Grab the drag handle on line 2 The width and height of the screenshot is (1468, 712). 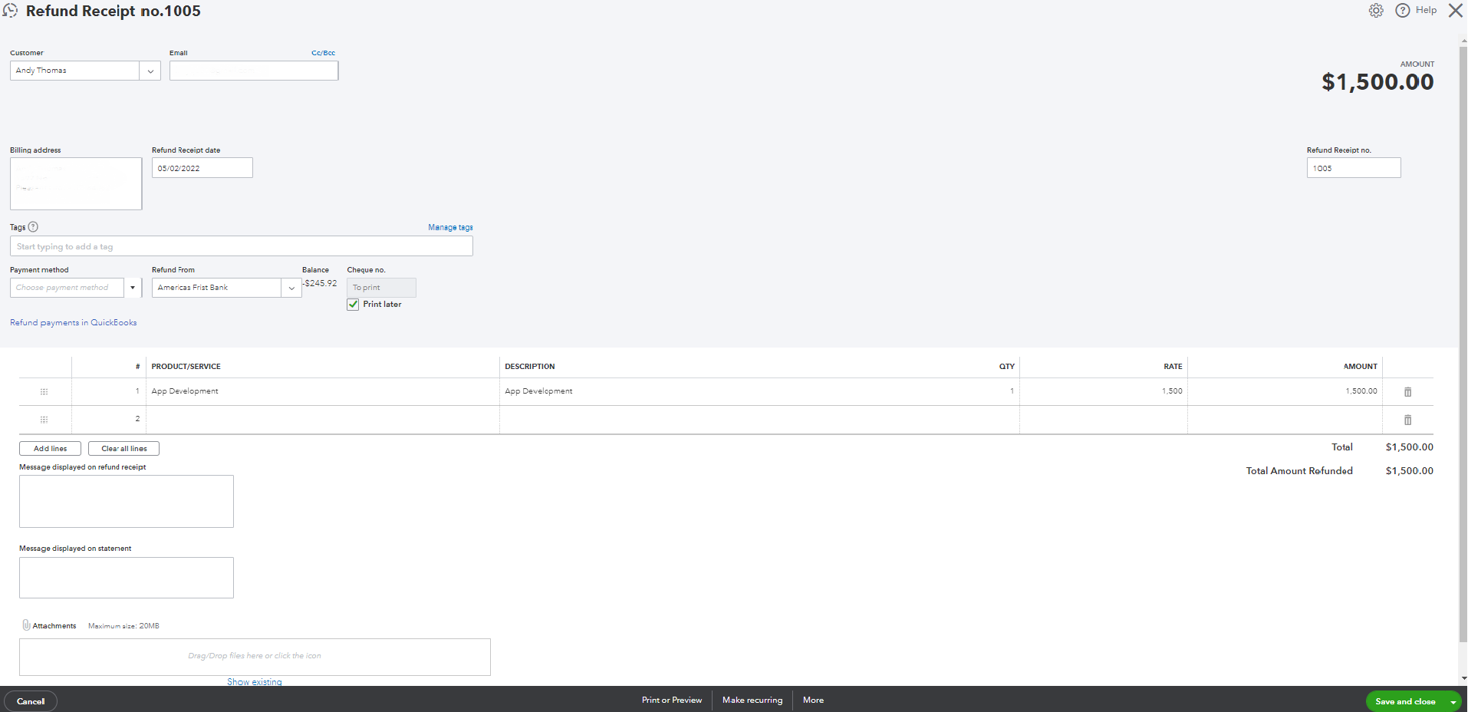[x=44, y=420]
